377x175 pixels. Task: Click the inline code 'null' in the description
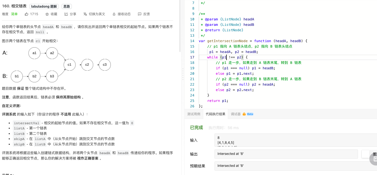point(40,32)
